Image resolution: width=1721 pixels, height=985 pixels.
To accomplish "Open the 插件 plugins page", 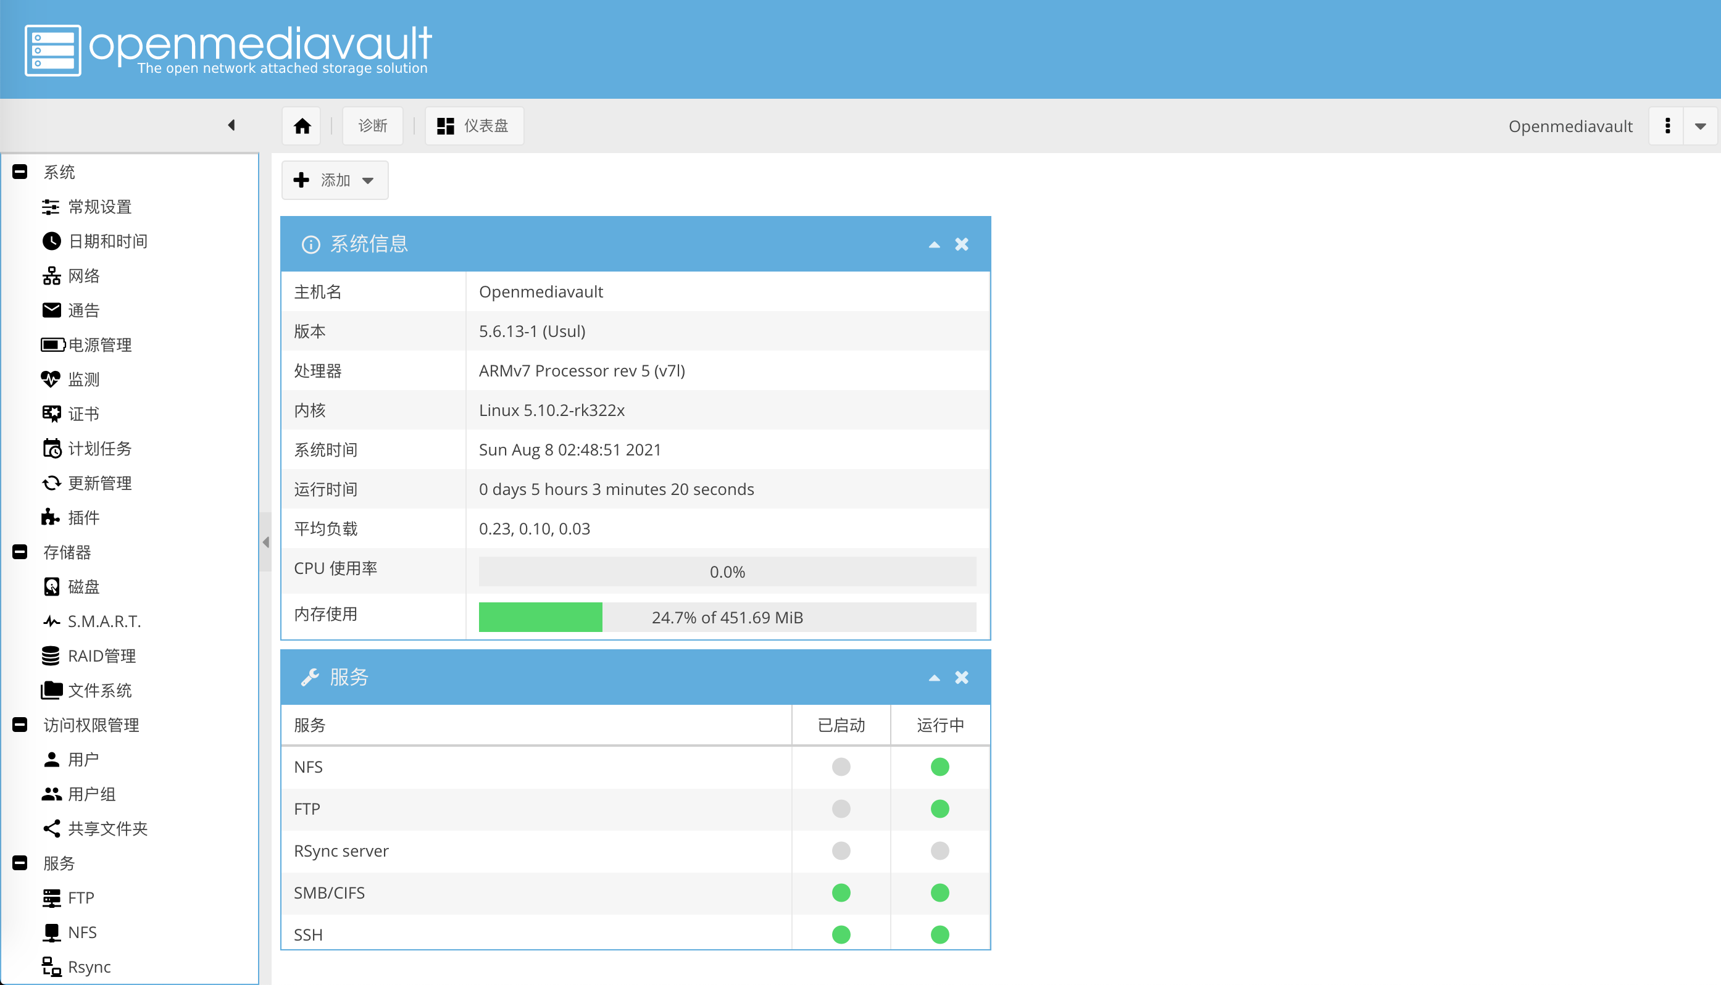I will 83,518.
